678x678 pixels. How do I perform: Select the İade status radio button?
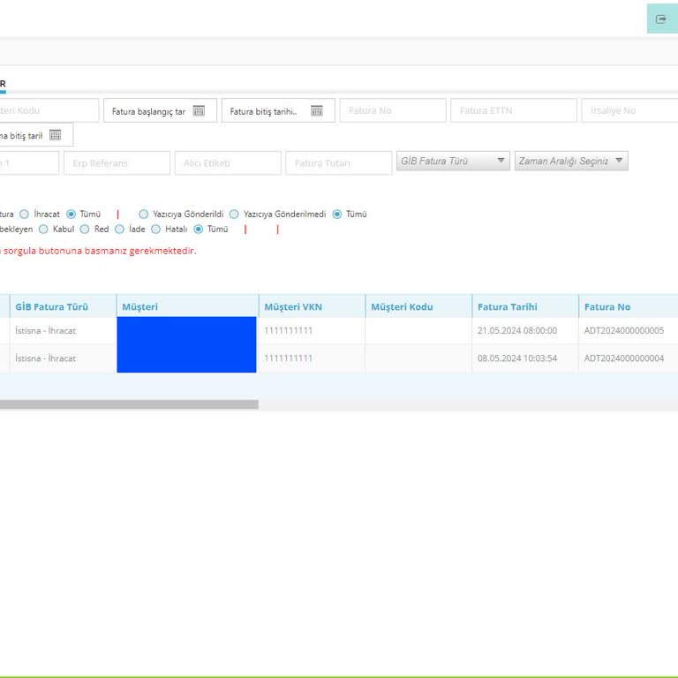tap(119, 230)
